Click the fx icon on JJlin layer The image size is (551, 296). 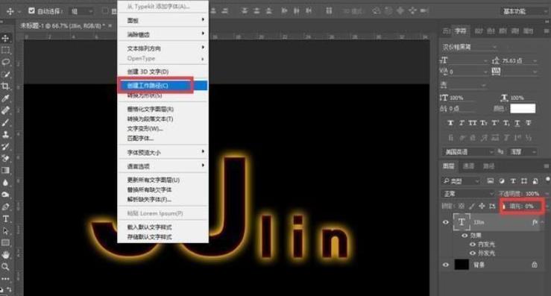535,222
